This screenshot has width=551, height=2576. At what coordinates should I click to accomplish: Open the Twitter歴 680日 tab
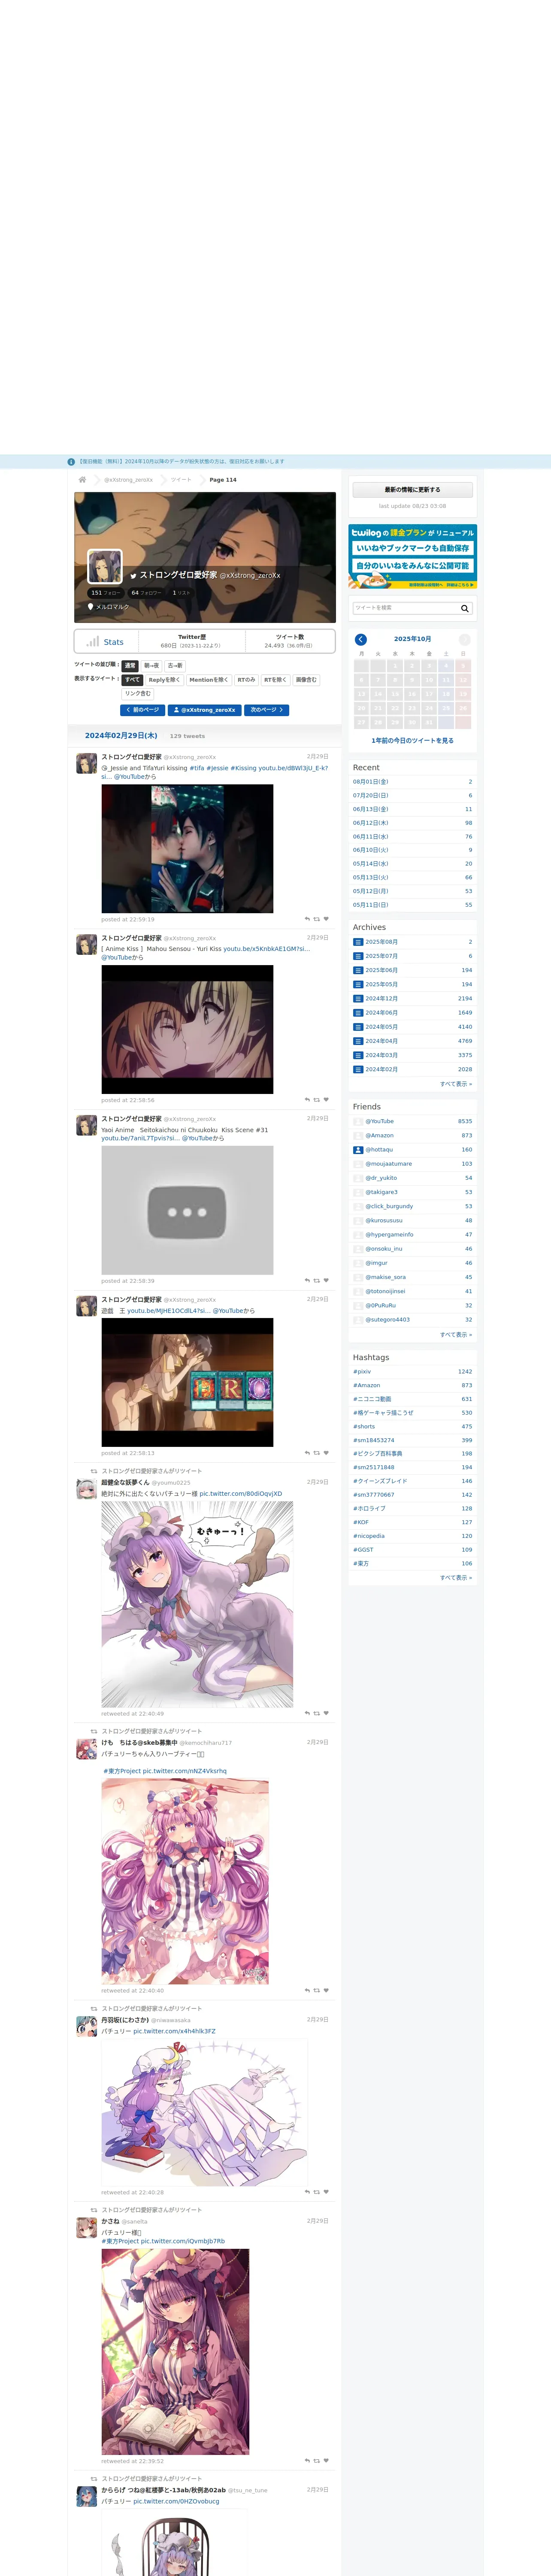(191, 641)
